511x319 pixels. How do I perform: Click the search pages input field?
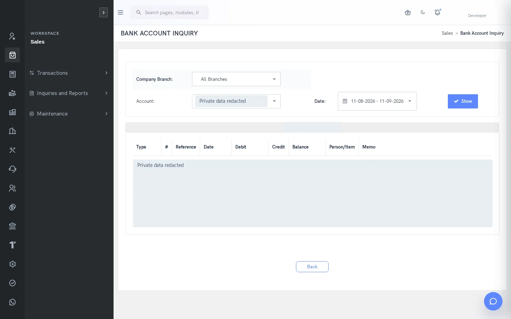point(170,12)
